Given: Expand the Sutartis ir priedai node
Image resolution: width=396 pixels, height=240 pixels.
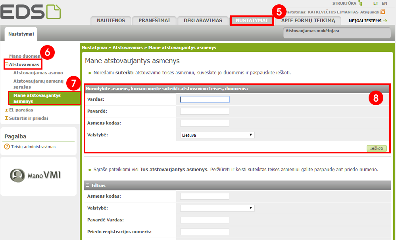Looking at the screenshot, I should click(6, 118).
